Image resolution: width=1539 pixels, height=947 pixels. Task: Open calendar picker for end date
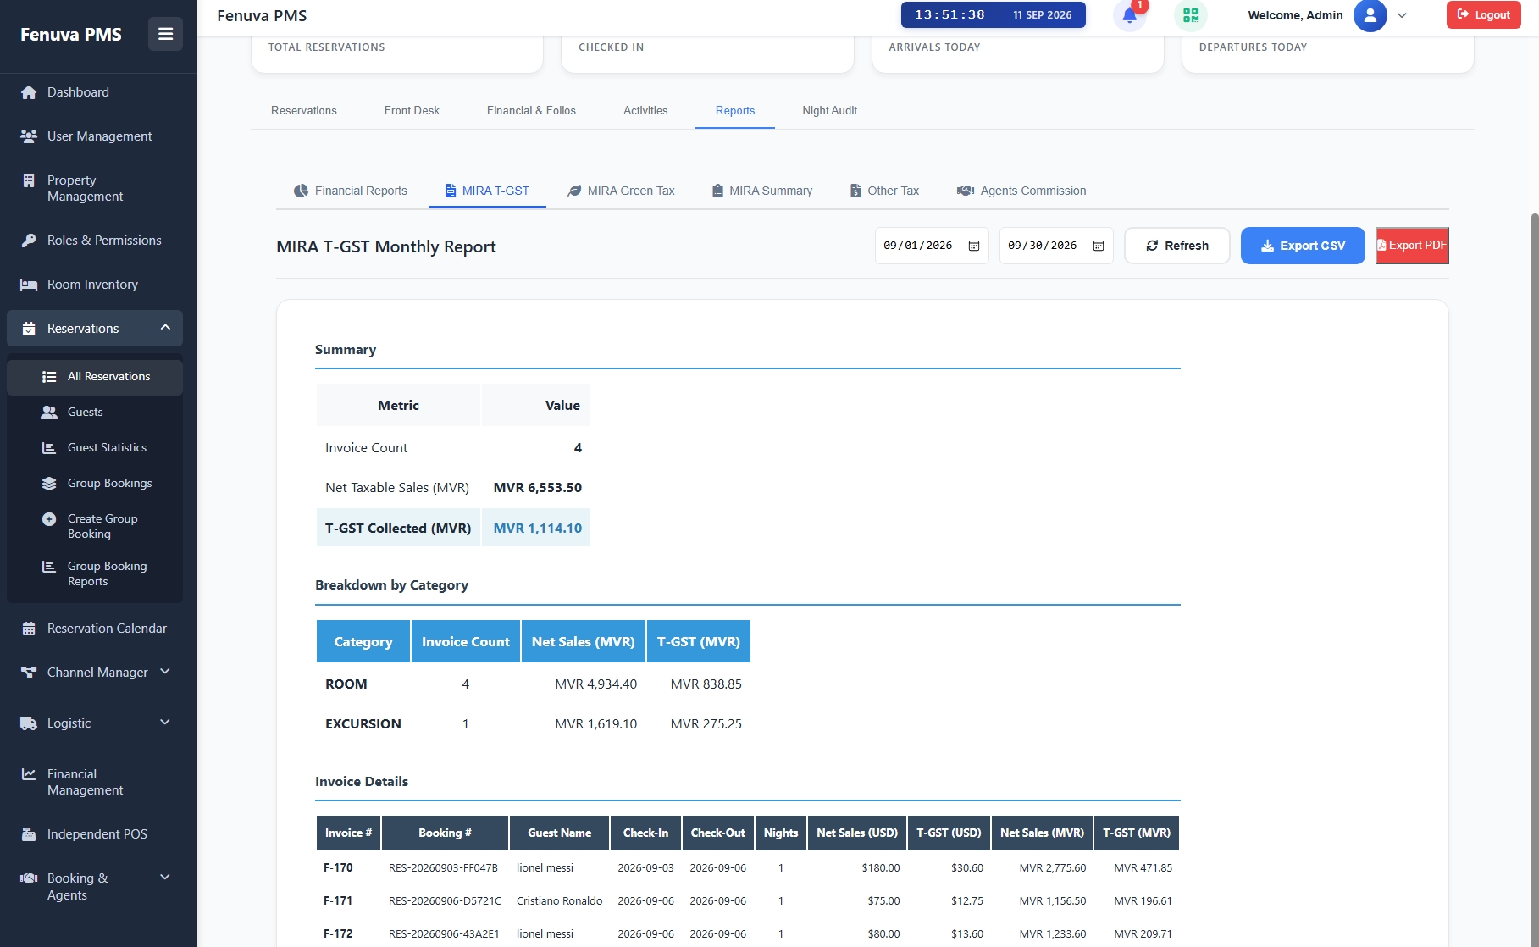tap(1099, 246)
